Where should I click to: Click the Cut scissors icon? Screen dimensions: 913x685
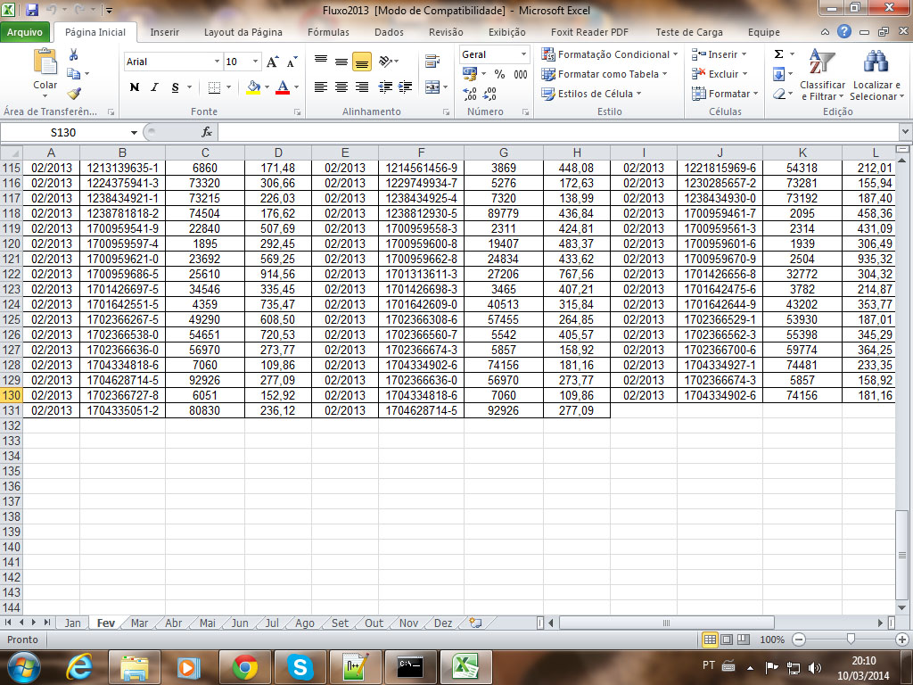click(x=74, y=55)
